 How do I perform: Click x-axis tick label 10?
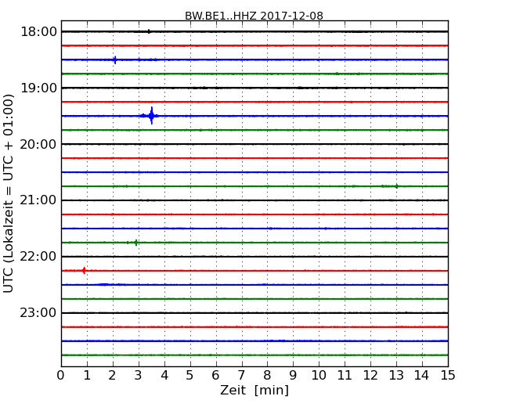click(x=319, y=376)
